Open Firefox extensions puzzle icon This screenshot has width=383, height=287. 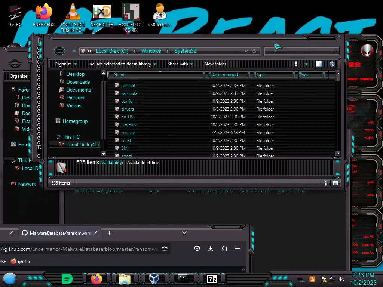[x=224, y=249]
